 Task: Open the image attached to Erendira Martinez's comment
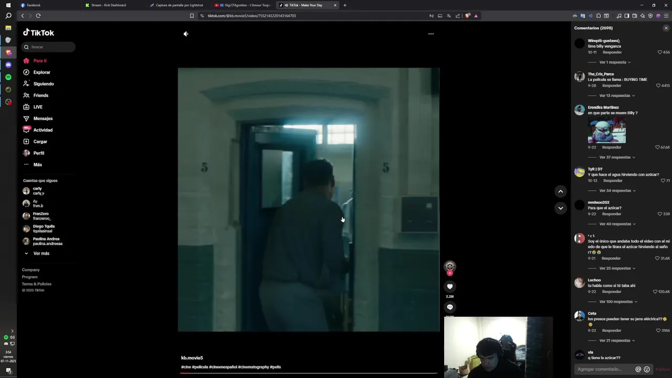pyautogui.click(x=607, y=130)
